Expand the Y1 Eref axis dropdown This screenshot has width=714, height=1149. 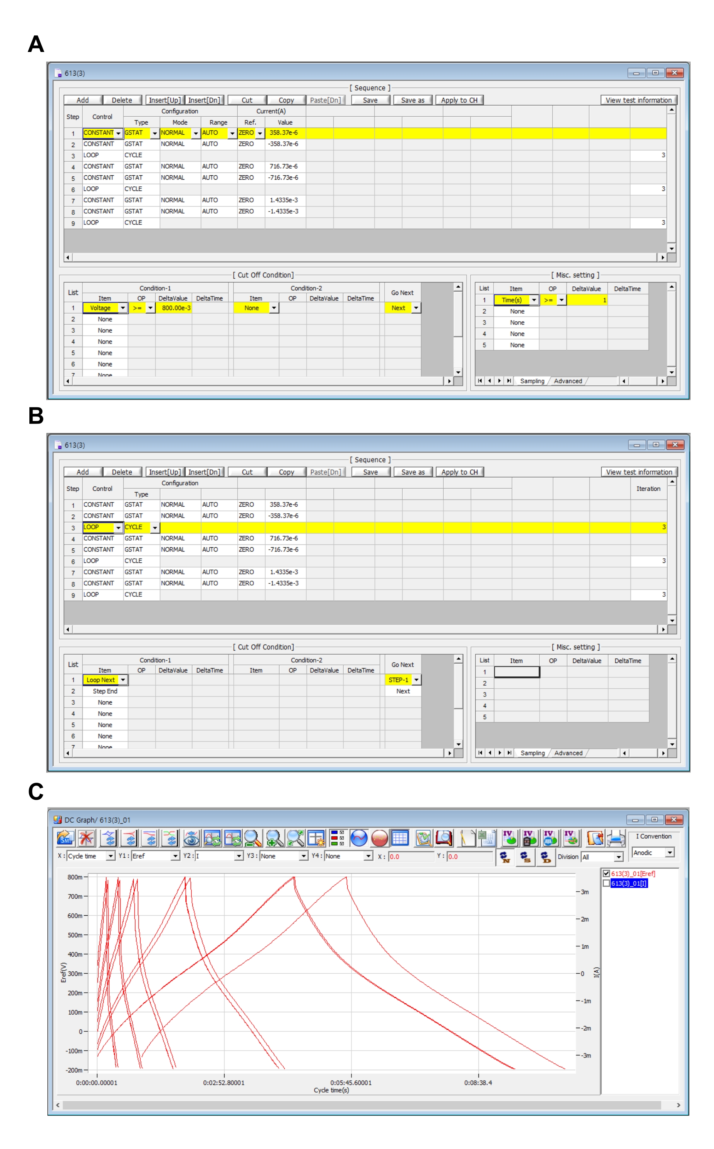pos(175,856)
